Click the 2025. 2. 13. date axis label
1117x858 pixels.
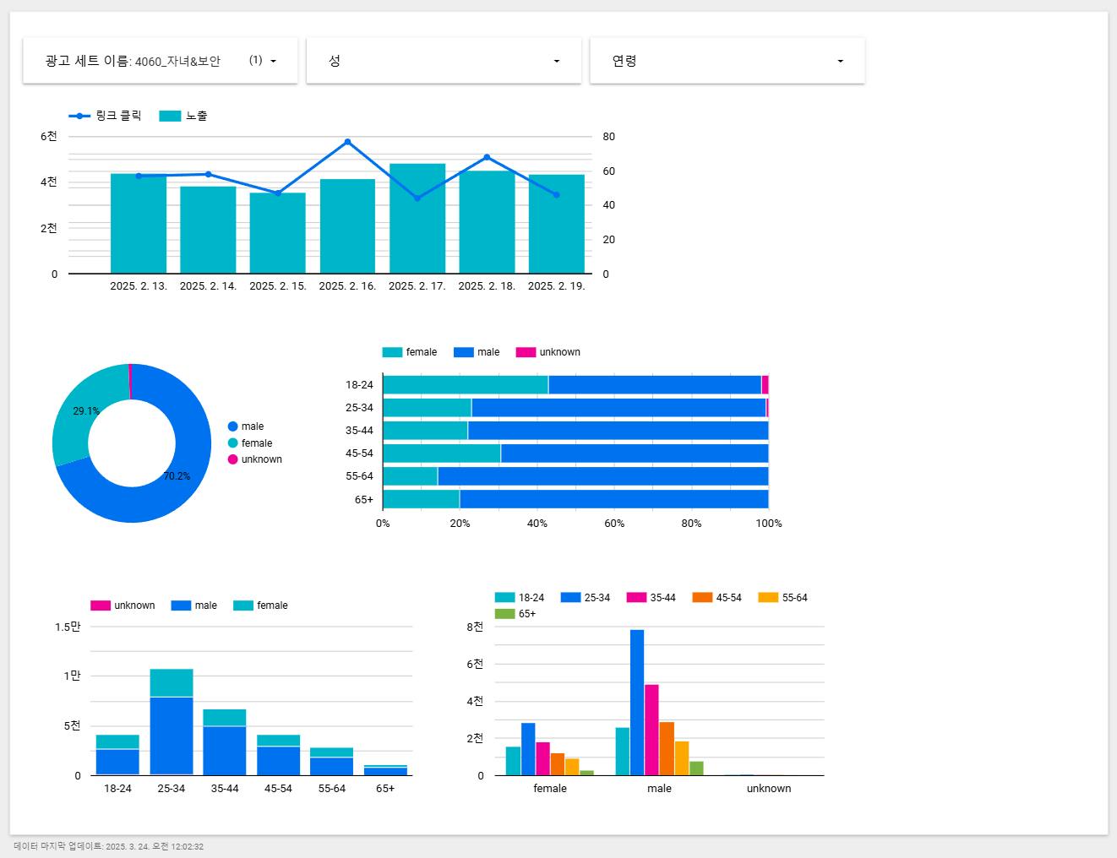pos(139,286)
